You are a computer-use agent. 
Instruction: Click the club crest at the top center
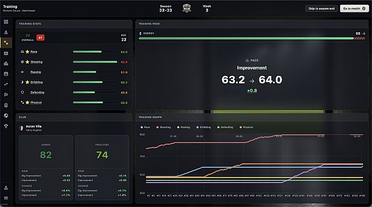coord(187,8)
